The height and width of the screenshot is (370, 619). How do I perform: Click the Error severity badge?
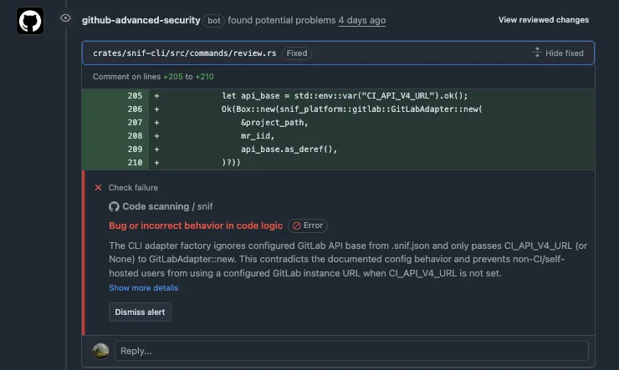(308, 226)
